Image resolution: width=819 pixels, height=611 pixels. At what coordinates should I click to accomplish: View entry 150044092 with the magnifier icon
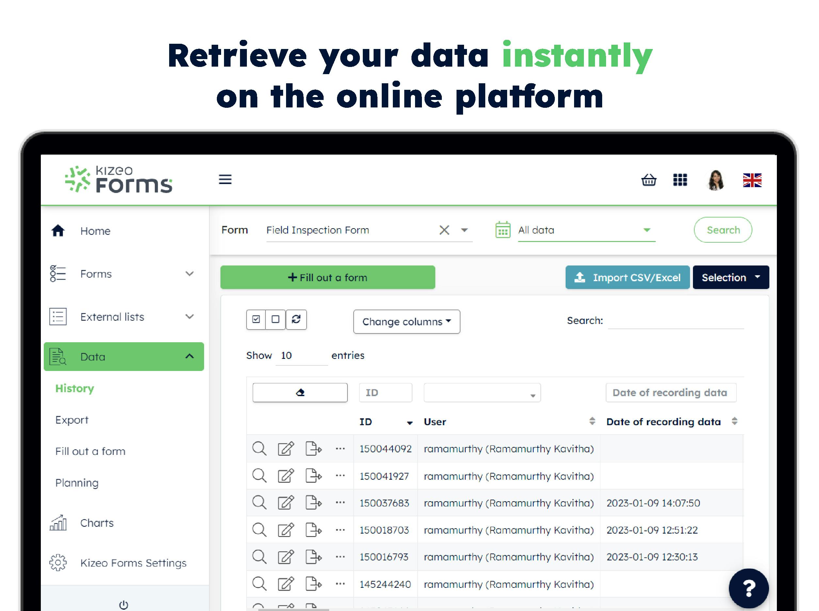(259, 449)
